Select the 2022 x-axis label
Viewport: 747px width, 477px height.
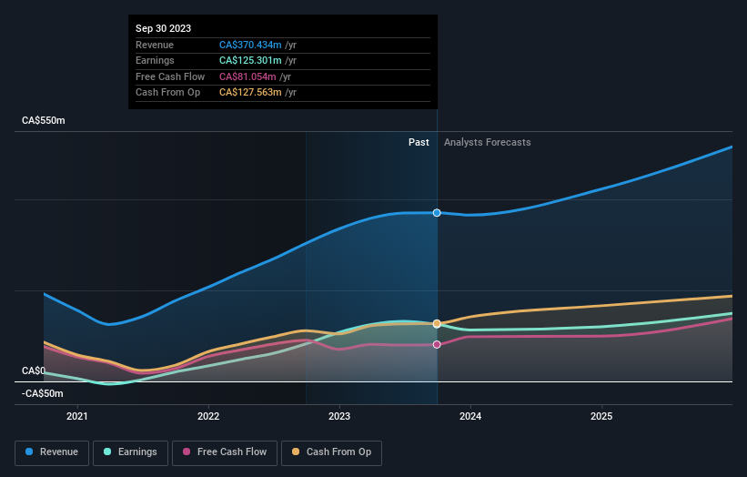pyautogui.click(x=208, y=416)
